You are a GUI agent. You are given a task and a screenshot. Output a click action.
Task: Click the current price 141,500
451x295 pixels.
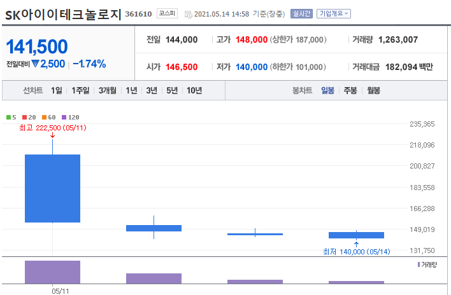click(x=37, y=46)
